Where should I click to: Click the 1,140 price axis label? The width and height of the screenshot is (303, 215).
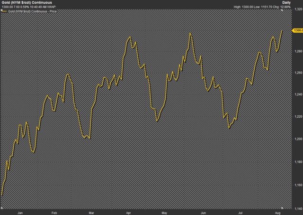click(299, 209)
